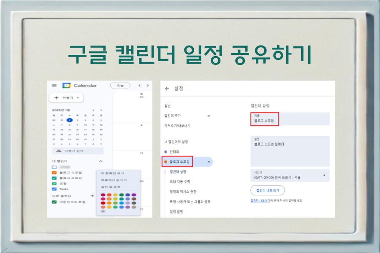Pick the checked orange color swatch
Image resolution: width=380 pixels, height=253 pixels.
coord(109,199)
